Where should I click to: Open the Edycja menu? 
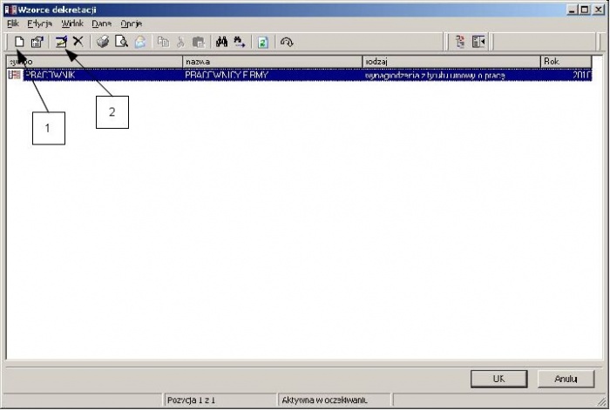pyautogui.click(x=40, y=24)
